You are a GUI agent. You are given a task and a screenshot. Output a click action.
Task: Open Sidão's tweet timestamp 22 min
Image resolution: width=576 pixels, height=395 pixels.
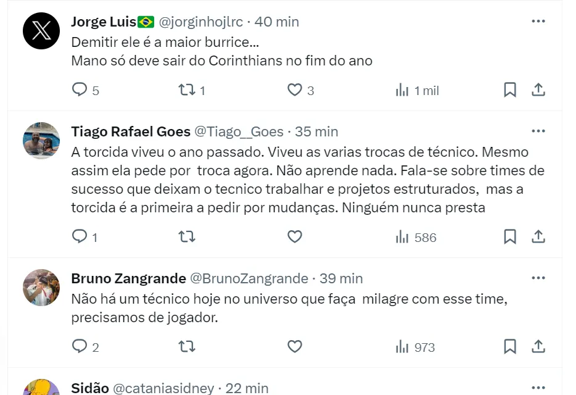click(247, 388)
